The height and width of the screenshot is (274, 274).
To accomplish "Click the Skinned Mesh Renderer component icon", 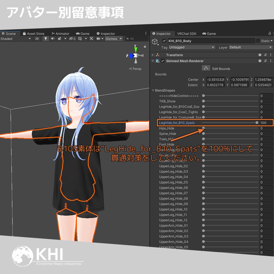I will pos(157,60).
